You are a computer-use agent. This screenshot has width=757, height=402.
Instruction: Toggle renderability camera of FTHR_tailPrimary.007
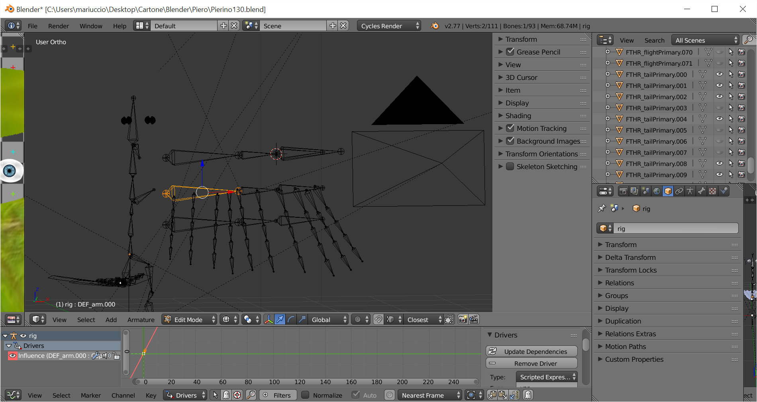pyautogui.click(x=741, y=152)
